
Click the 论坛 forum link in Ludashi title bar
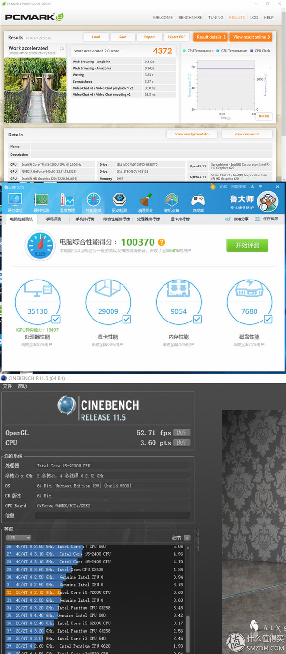tap(224, 187)
